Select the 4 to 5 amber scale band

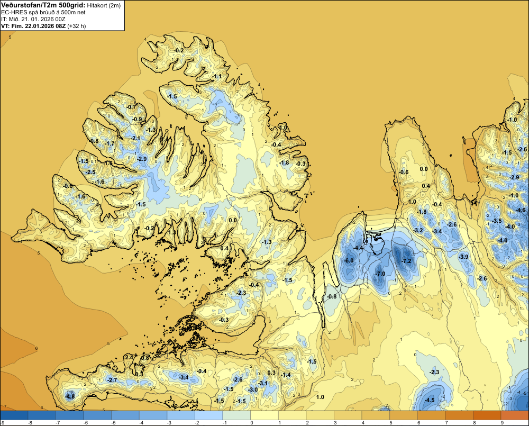tap(376, 415)
